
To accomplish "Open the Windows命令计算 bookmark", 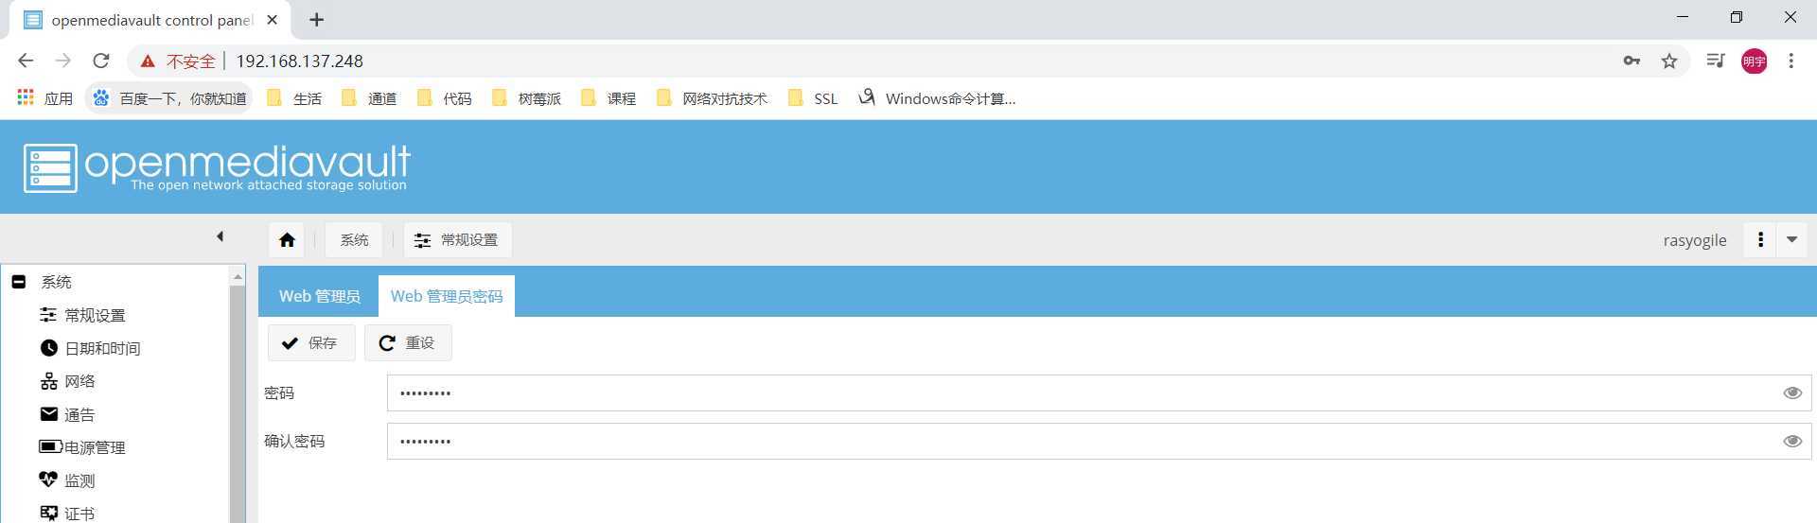I will pos(937,98).
